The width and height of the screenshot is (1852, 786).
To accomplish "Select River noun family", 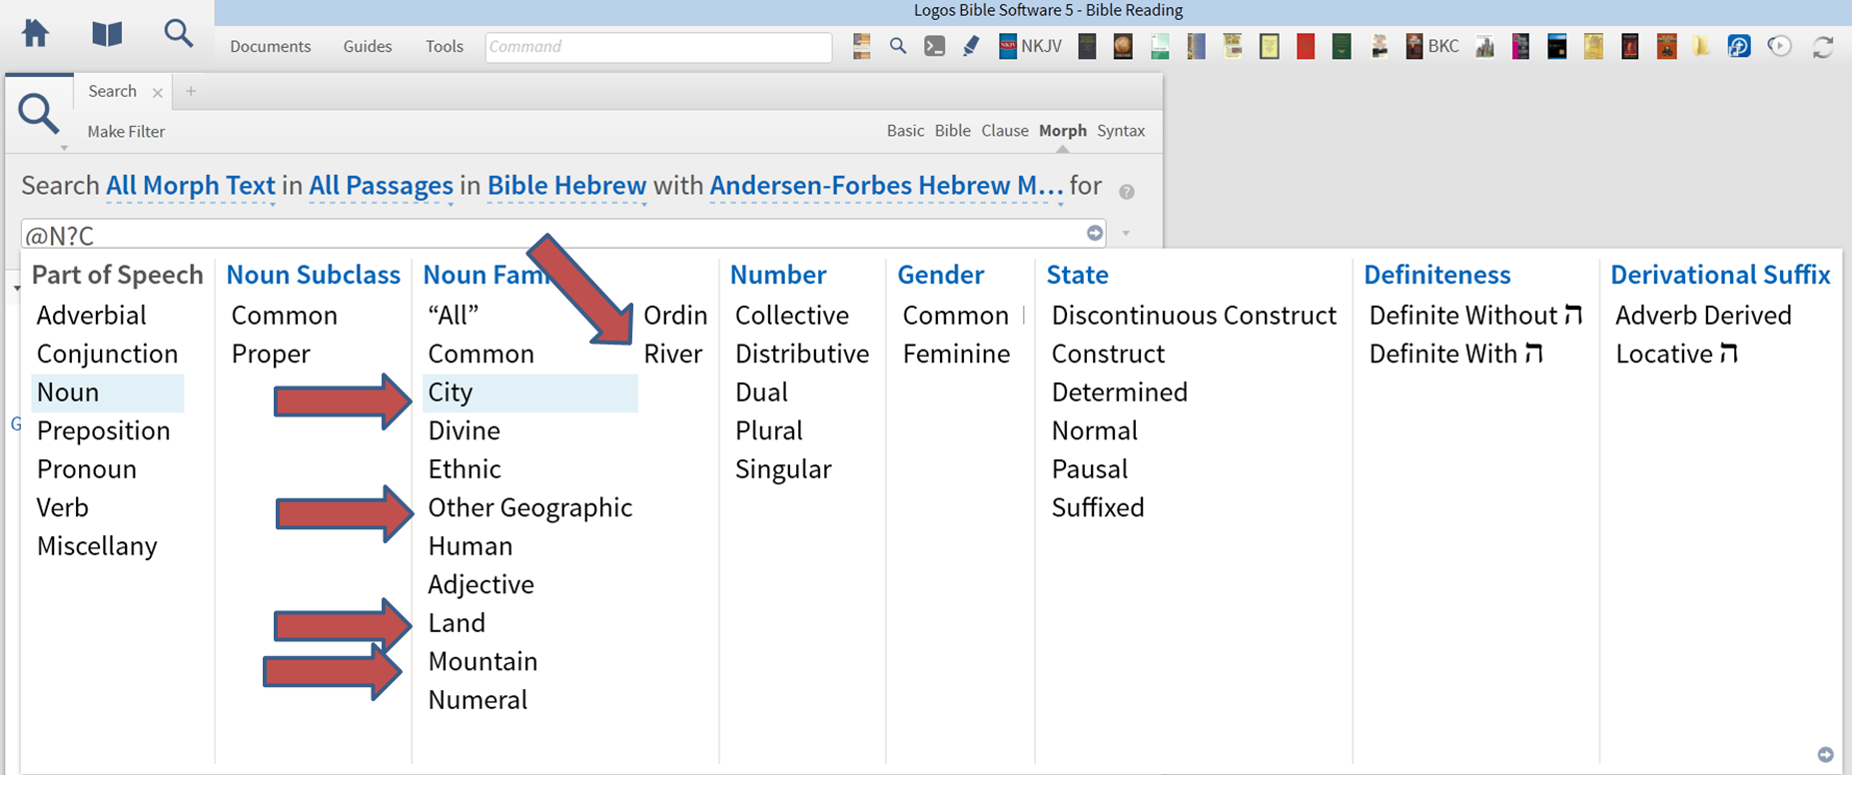I will (672, 354).
